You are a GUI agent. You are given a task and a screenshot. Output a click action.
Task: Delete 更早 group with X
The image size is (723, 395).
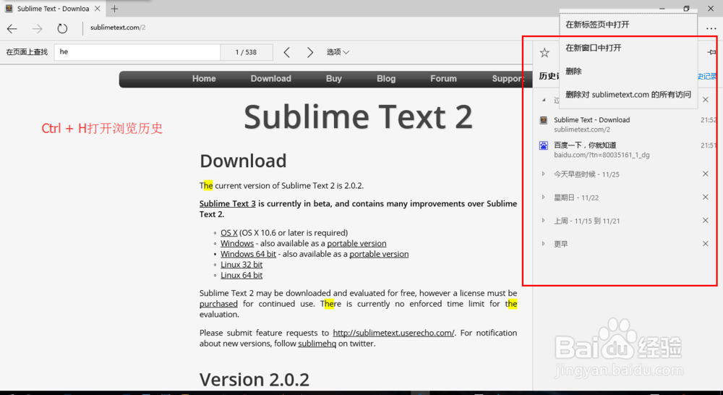706,244
